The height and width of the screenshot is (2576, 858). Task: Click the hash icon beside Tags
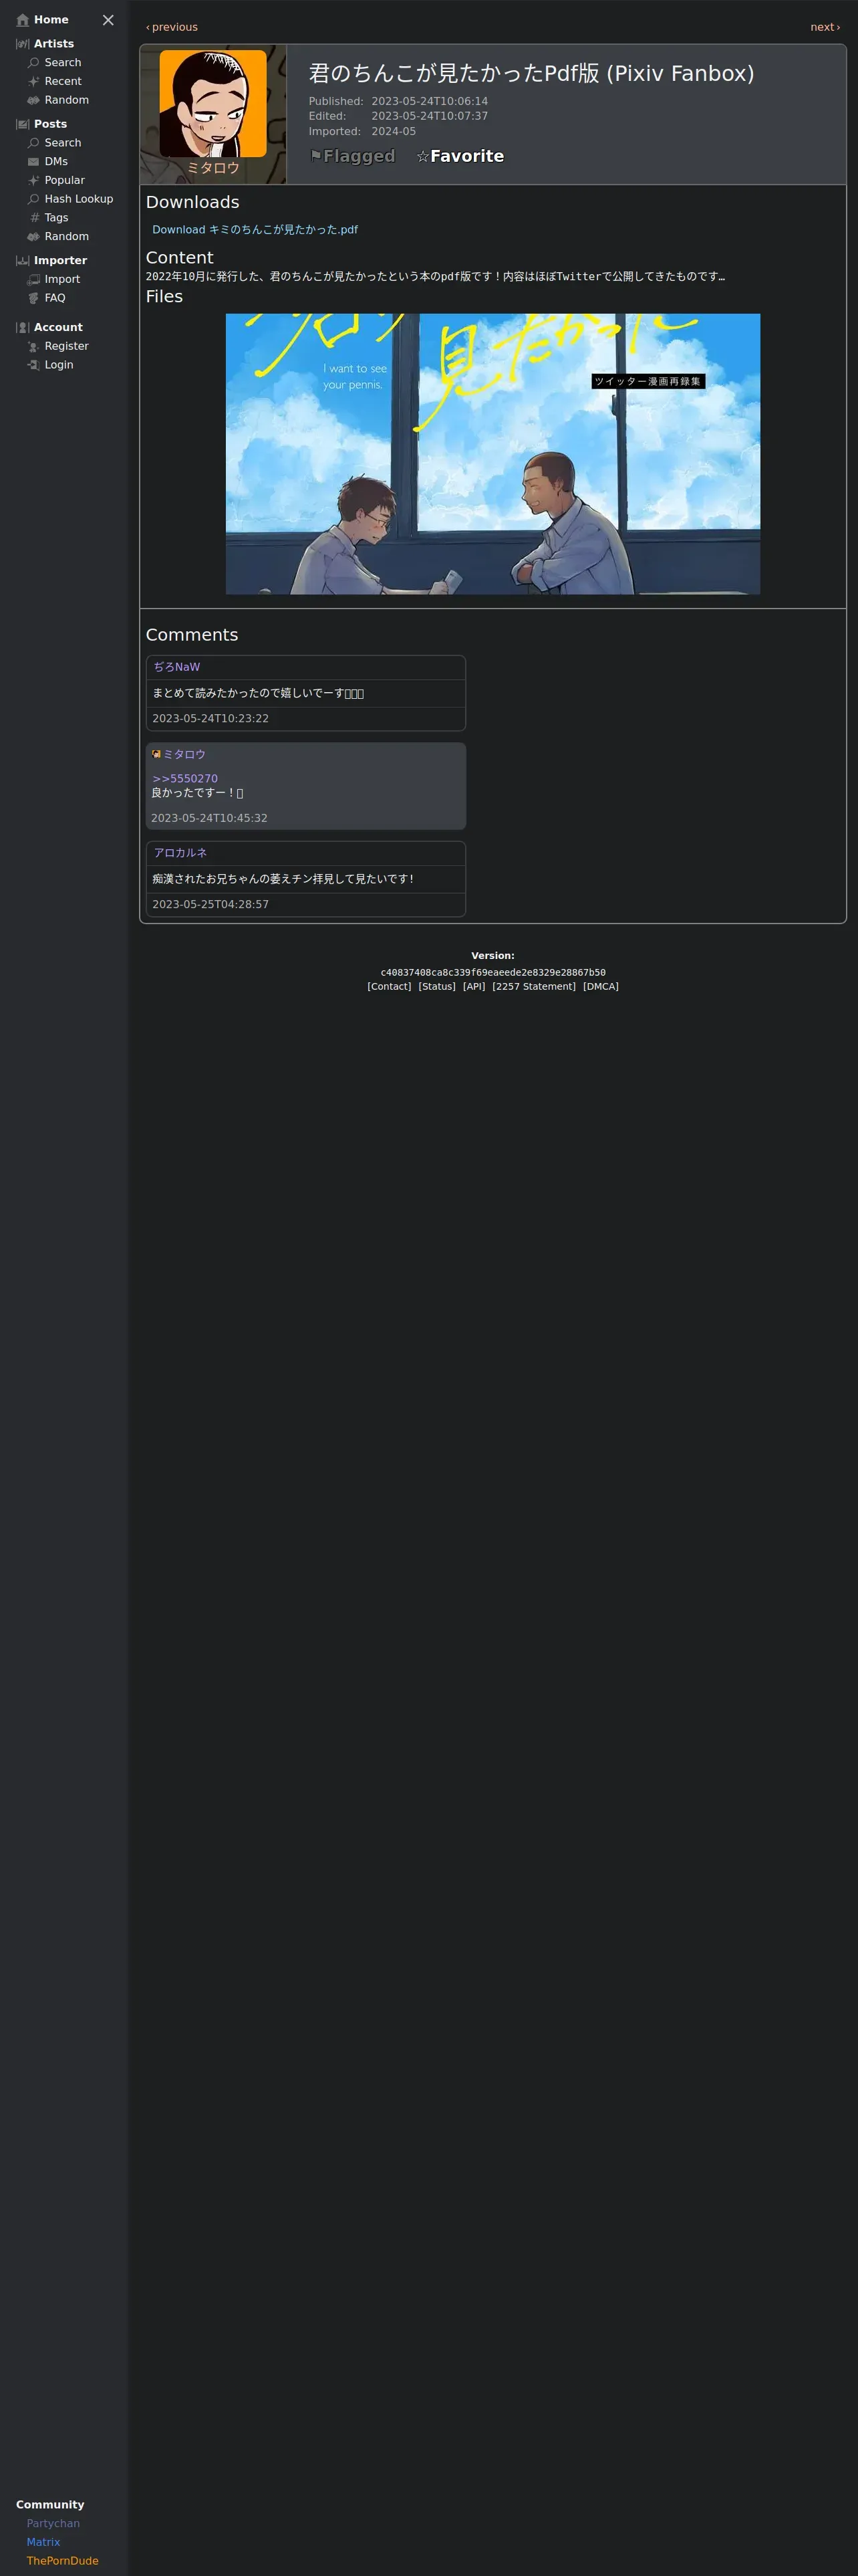tap(34, 218)
